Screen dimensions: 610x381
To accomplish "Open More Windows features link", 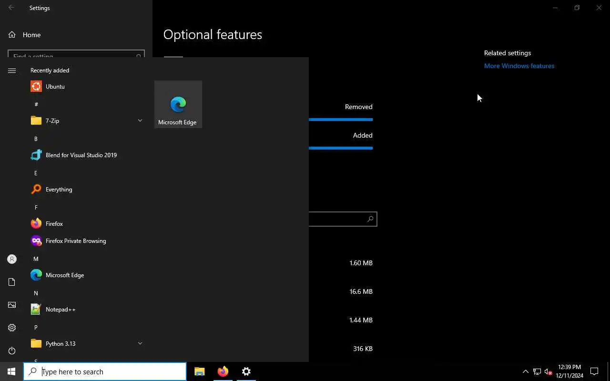I will pos(519,66).
